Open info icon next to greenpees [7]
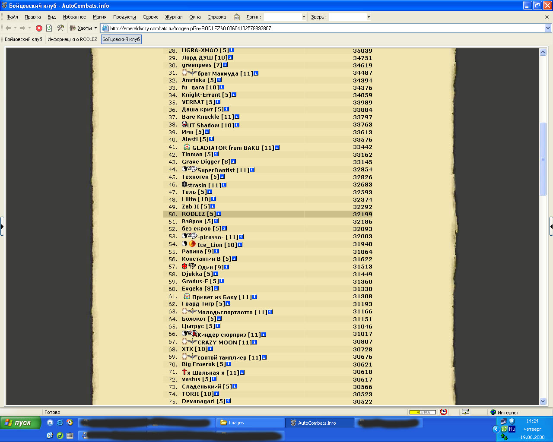This screenshot has width=553, height=442. pyautogui.click(x=226, y=65)
